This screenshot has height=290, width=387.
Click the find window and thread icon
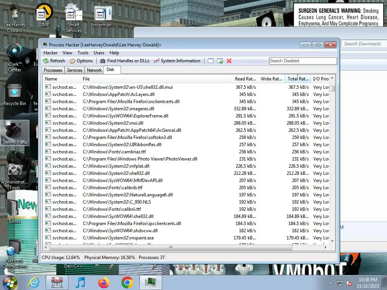pos(220,61)
